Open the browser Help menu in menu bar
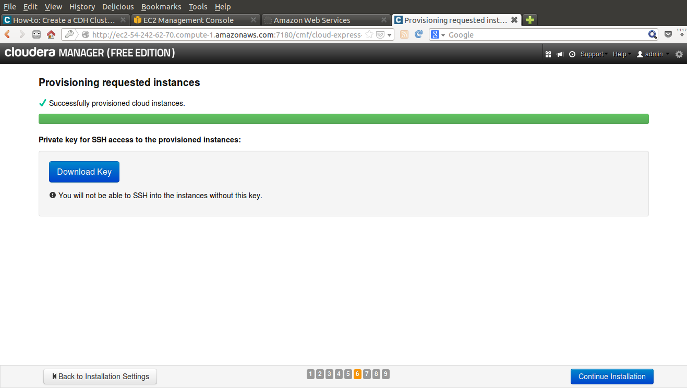 (223, 7)
